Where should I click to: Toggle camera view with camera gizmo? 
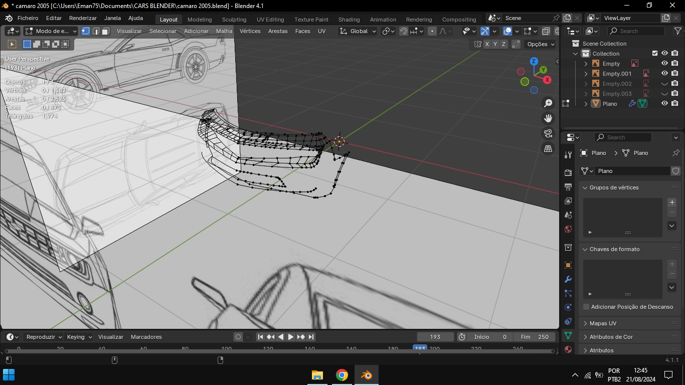pos(548,133)
